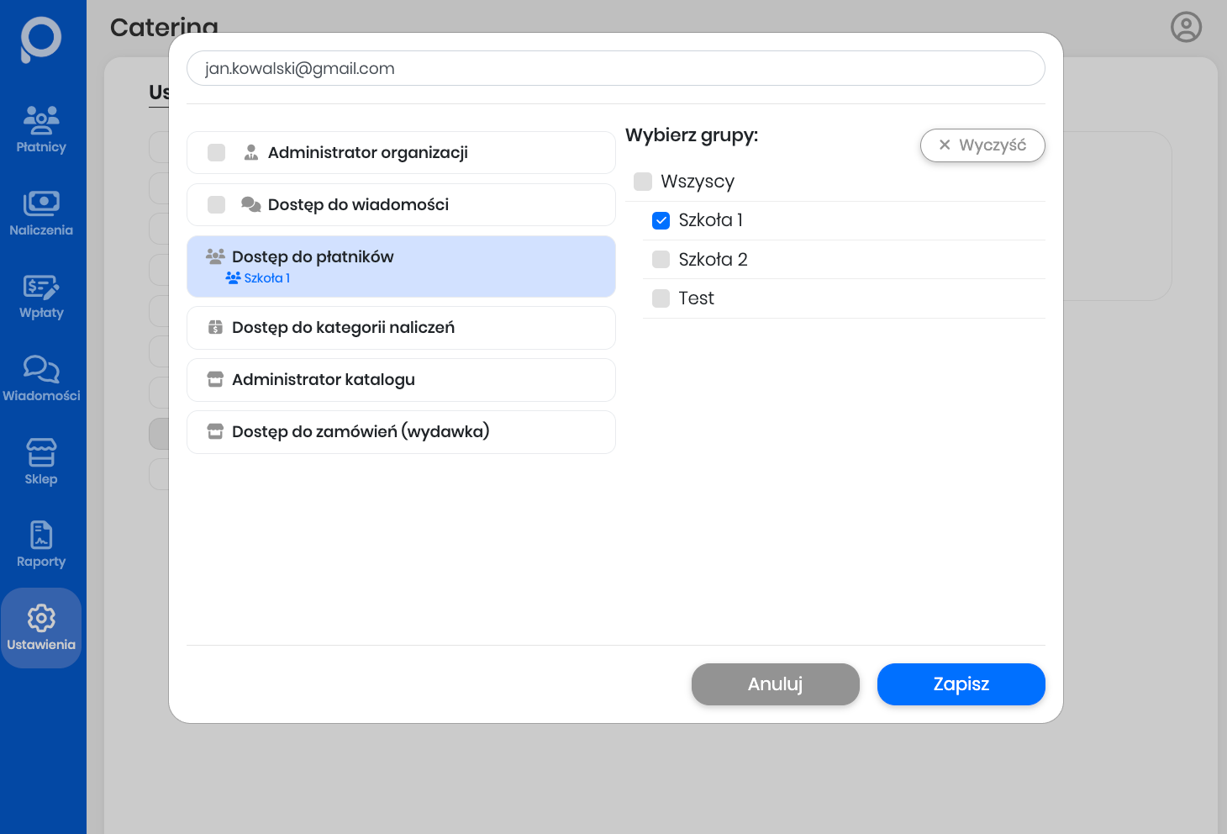Open Raporty reports icon
This screenshot has height=834, width=1227.
click(x=41, y=536)
